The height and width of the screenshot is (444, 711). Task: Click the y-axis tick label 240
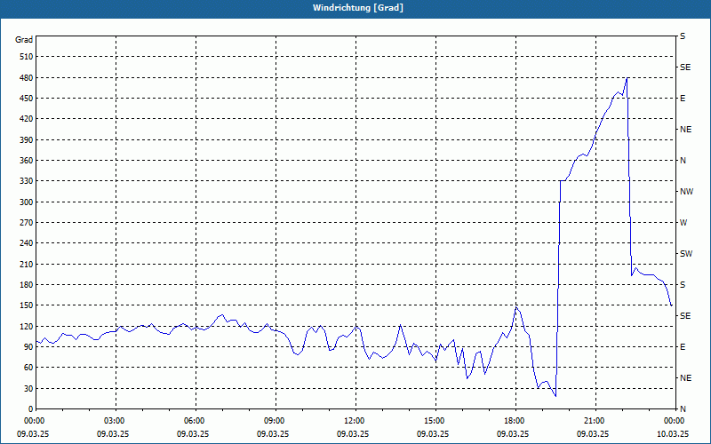point(27,243)
